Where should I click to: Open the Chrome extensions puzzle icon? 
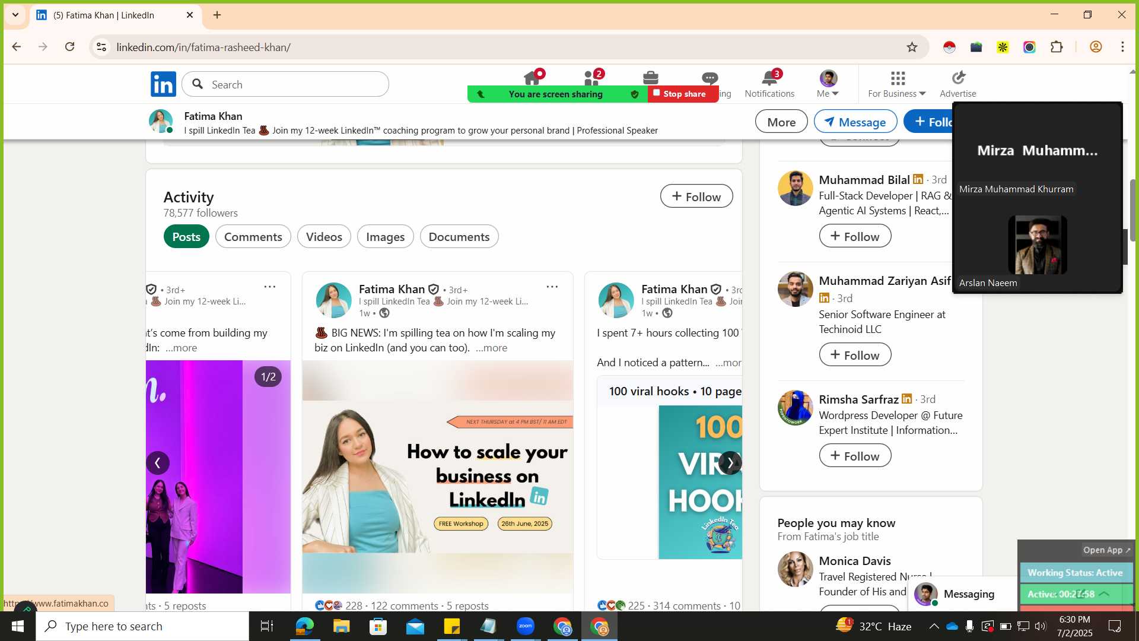coord(1057,47)
